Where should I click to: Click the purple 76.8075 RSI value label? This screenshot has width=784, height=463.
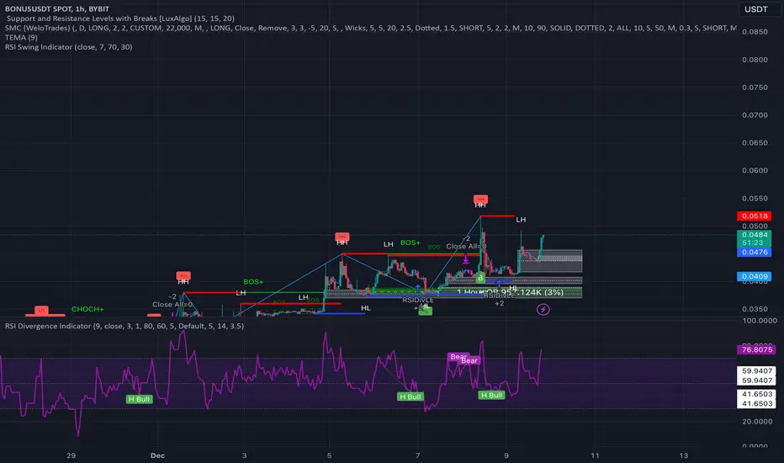[x=756, y=349]
